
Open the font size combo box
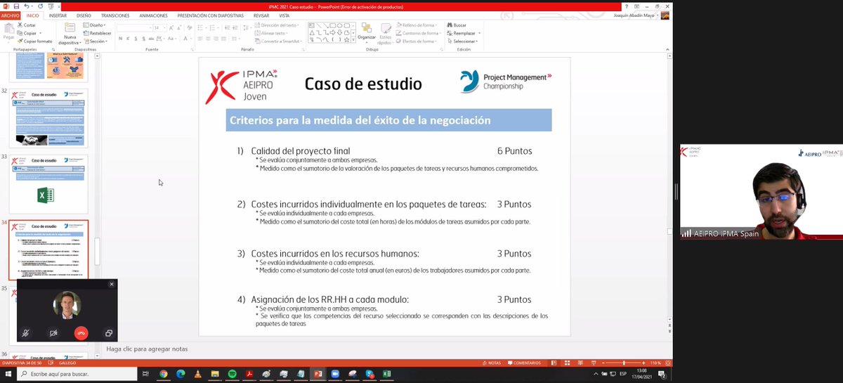[x=160, y=27]
